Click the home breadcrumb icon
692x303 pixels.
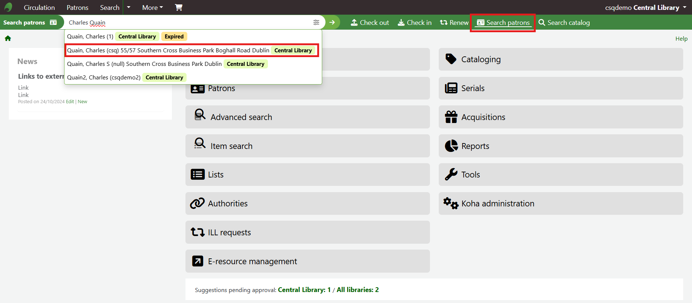8,38
